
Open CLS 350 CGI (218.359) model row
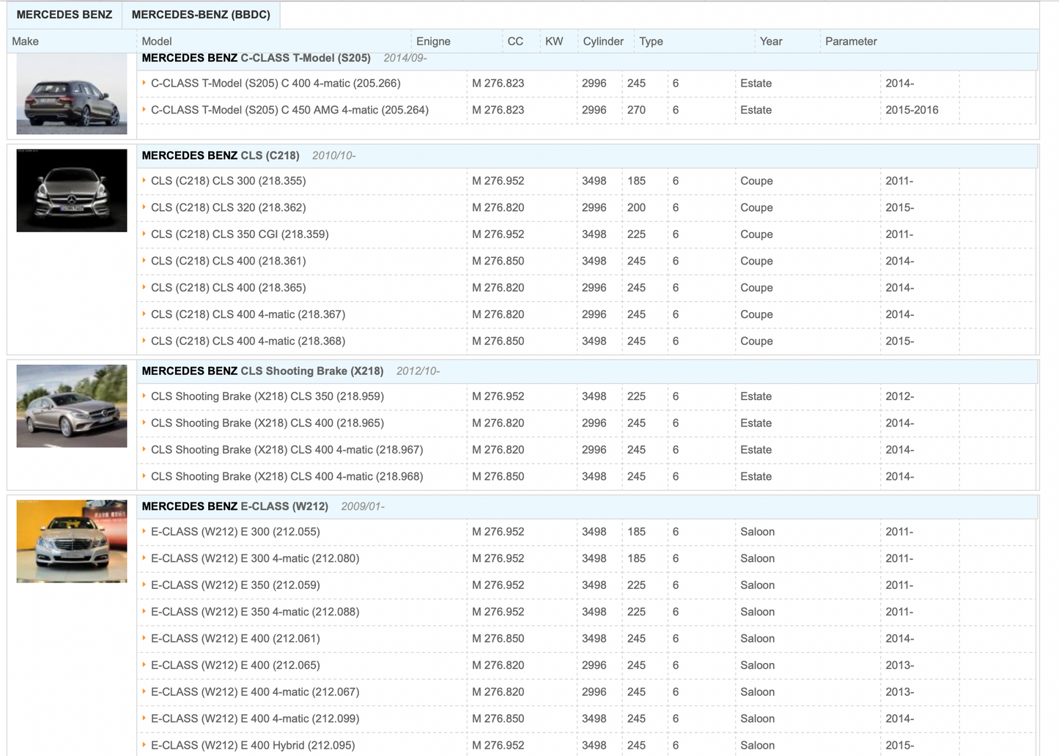[x=240, y=234]
